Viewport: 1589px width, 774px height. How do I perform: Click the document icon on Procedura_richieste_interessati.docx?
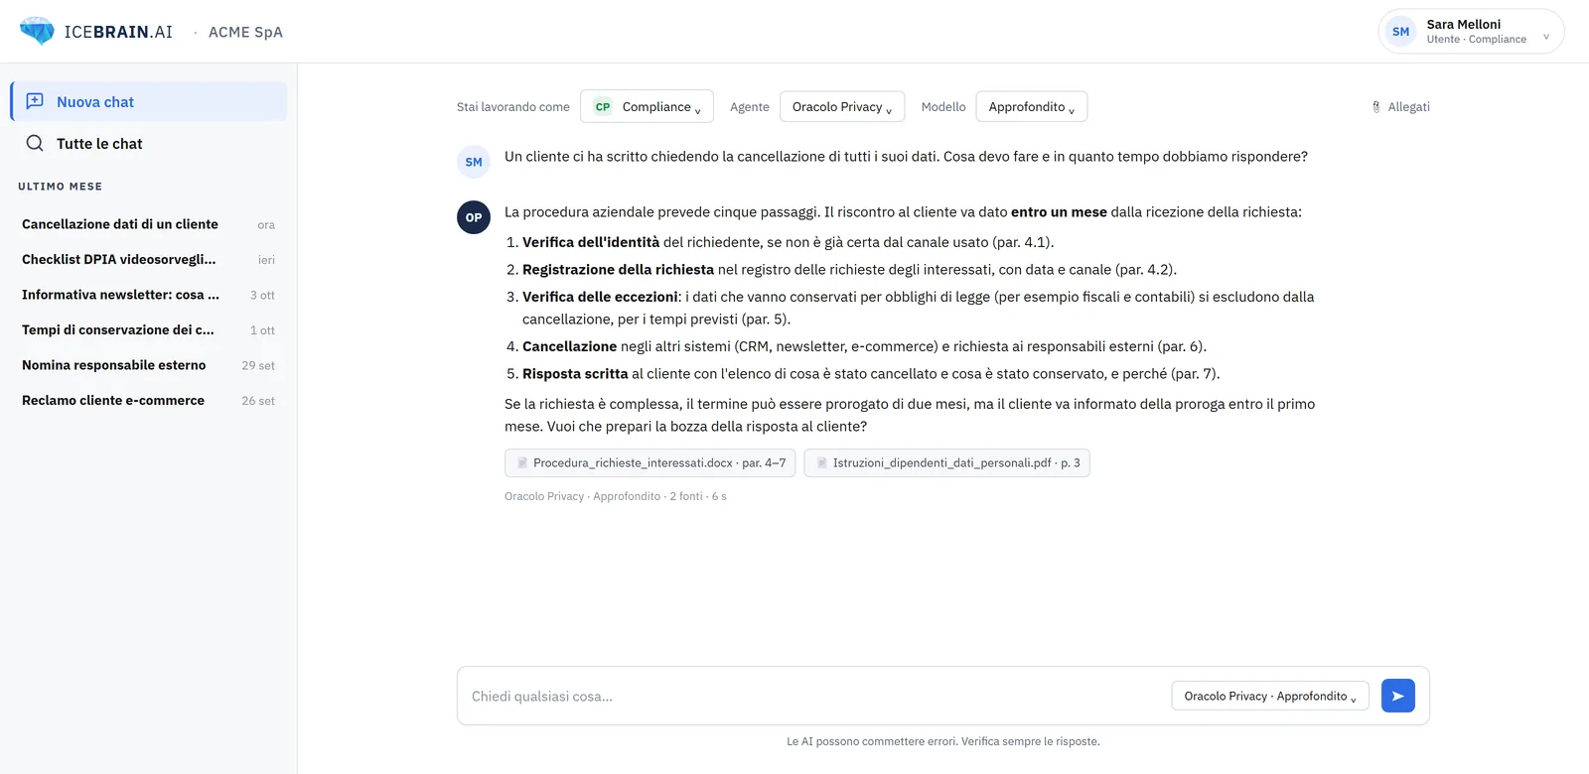[x=522, y=463]
